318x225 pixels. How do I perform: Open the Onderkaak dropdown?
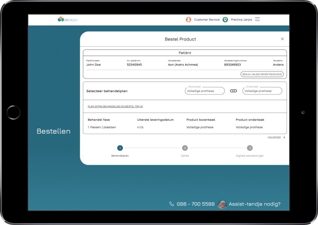(262, 91)
